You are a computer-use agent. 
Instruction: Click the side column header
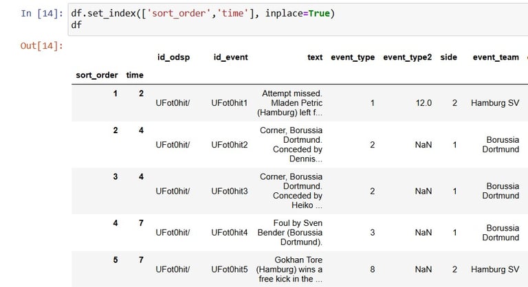coord(448,57)
